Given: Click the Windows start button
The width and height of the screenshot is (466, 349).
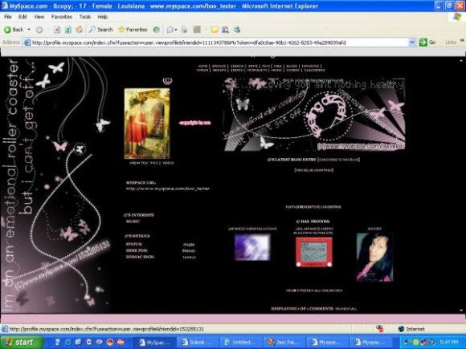Looking at the screenshot, I should tap(21, 342).
